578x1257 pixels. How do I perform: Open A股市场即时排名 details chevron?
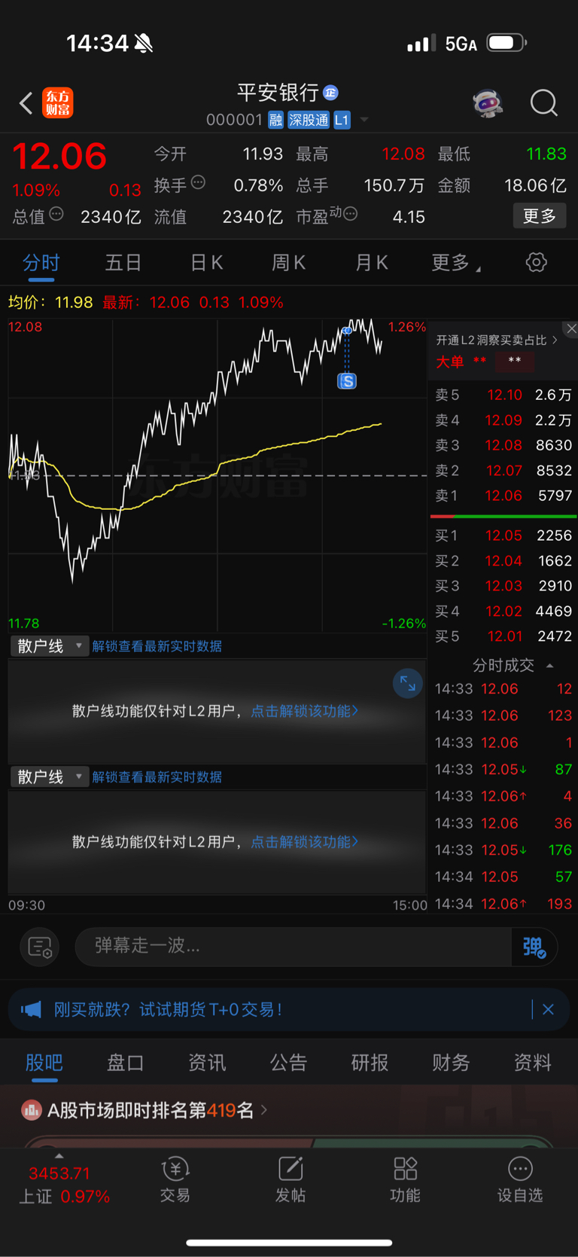point(263,1109)
